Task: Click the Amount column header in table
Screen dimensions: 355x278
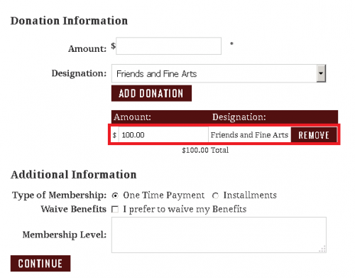Action: pos(132,117)
